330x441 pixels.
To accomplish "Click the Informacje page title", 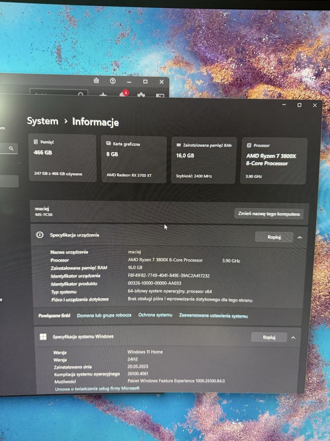I will pos(95,122).
